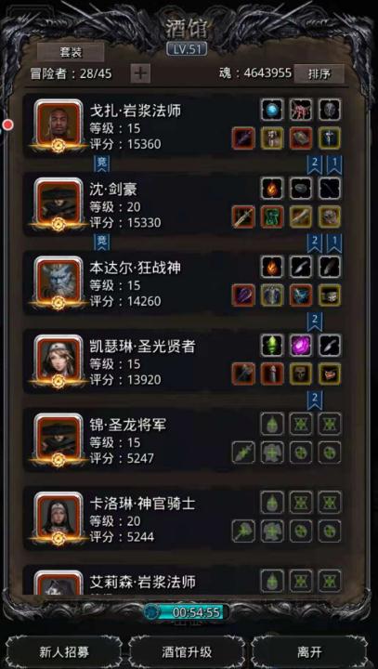Viewport: 378px width, 669px height.
Task: Select the fire gem icon in 沈·剑豪 row
Action: click(272, 188)
